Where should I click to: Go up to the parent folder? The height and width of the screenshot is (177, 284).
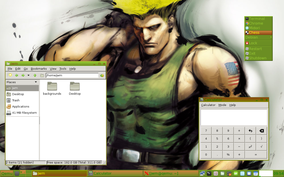[35, 75]
